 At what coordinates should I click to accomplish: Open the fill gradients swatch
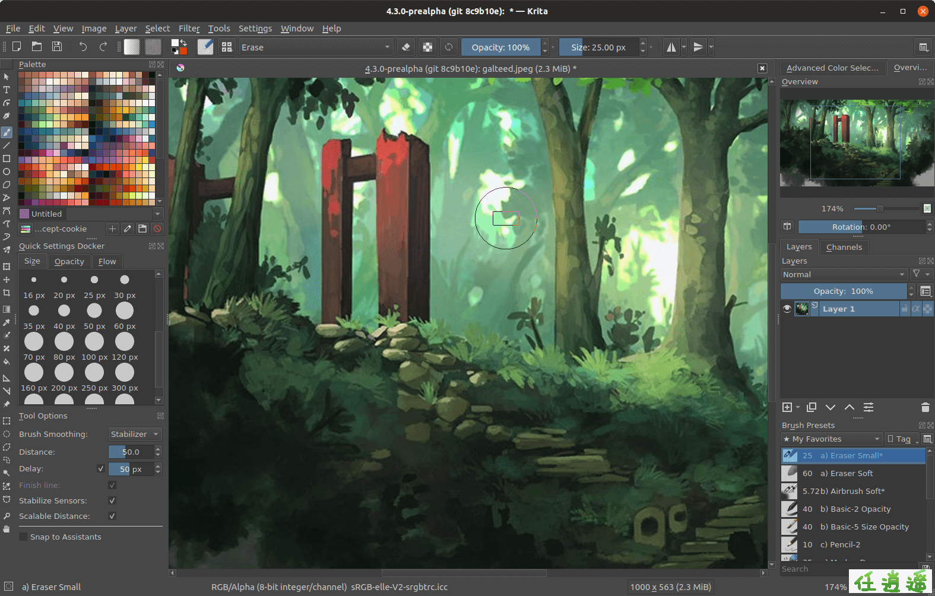(x=132, y=47)
